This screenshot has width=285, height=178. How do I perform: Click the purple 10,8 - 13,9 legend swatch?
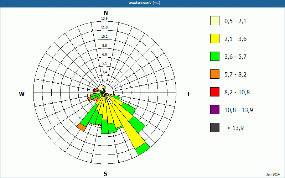tap(215, 110)
